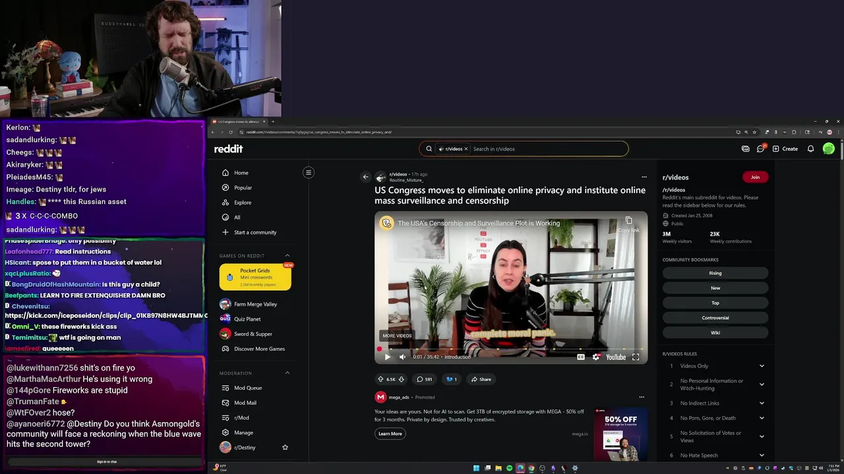Open the Rising community bookmark
The width and height of the screenshot is (844, 474).
click(715, 273)
